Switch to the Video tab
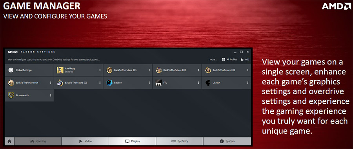This screenshot has height=149, width=353. pyautogui.click(x=85, y=141)
